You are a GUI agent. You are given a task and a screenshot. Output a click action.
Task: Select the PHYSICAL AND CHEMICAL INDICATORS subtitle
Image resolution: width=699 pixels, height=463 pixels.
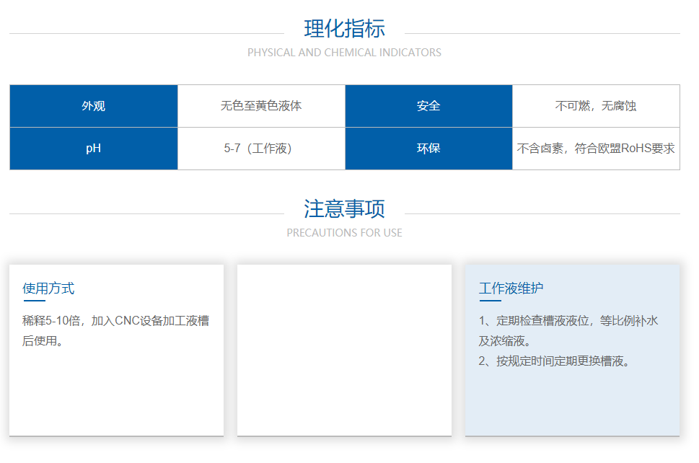pos(344,53)
